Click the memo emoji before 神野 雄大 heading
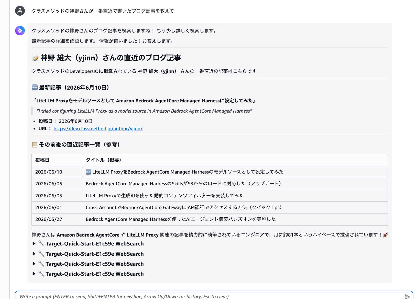 pyautogui.click(x=35, y=58)
